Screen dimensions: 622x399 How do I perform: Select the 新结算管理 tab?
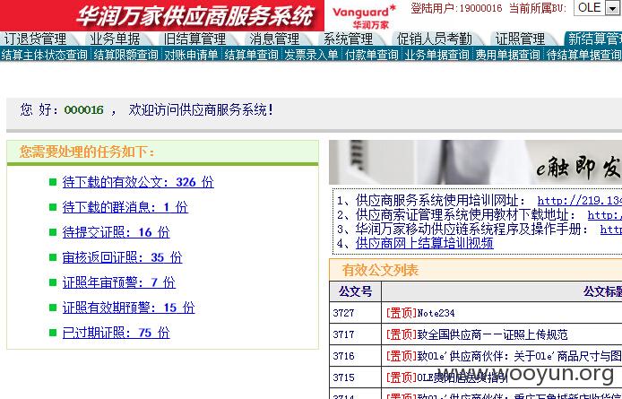pyautogui.click(x=594, y=39)
